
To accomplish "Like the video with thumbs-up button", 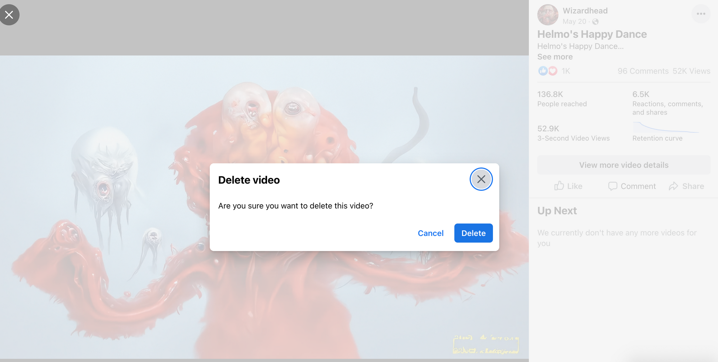I will click(568, 186).
